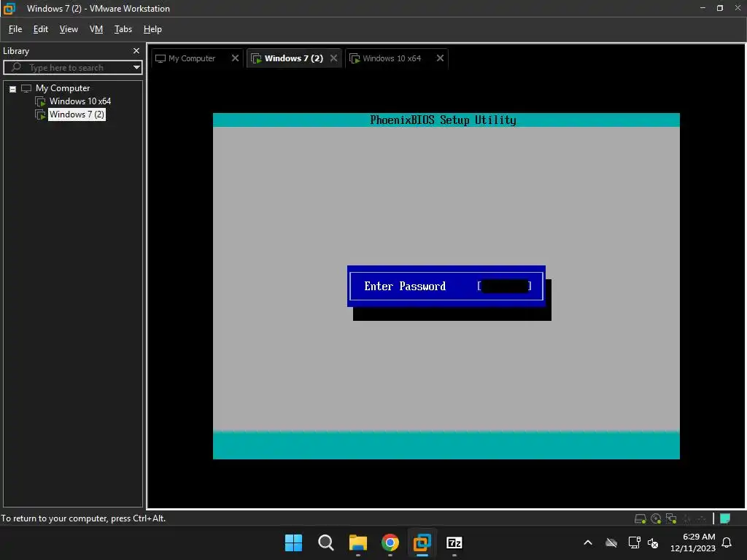
Task: Switch to the Windows 10 x64 tab
Action: (392, 58)
